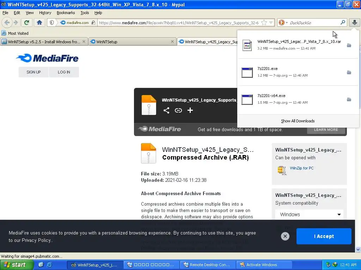Open the File menu
361x270 pixels.
point(5,13)
